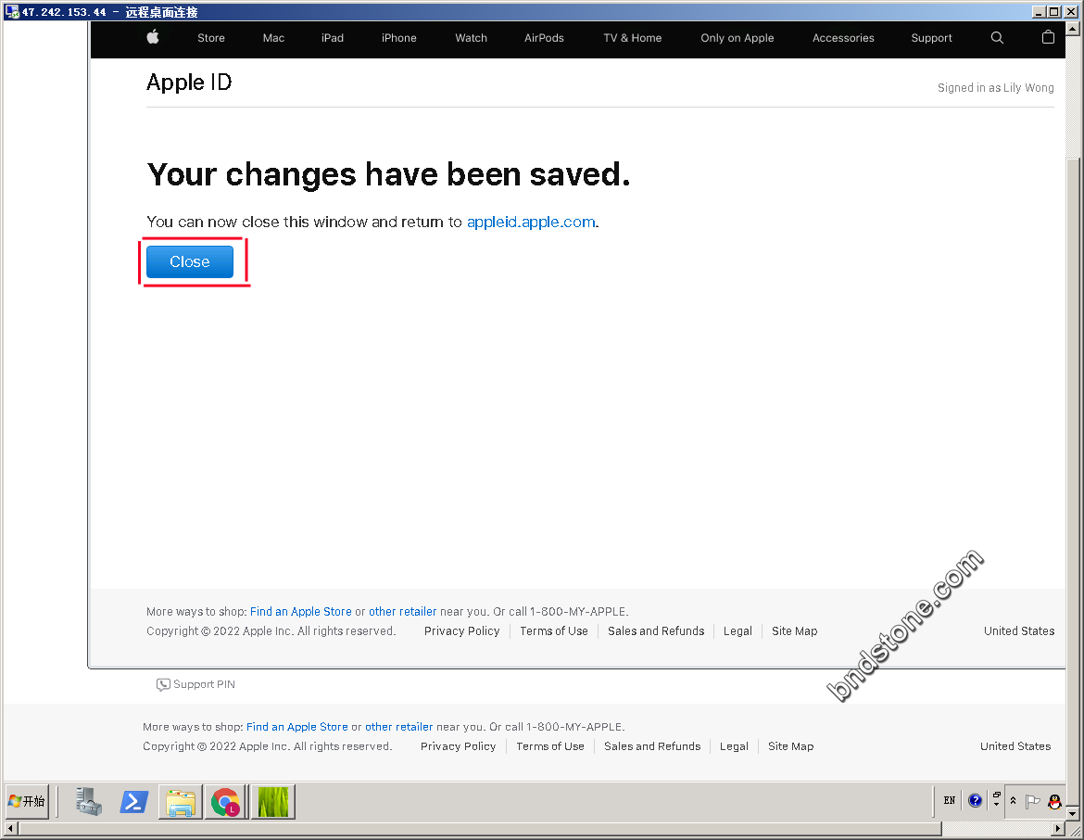Click the horizontal scrollbar left arrow
This screenshot has height=840, width=1084.
11,828
